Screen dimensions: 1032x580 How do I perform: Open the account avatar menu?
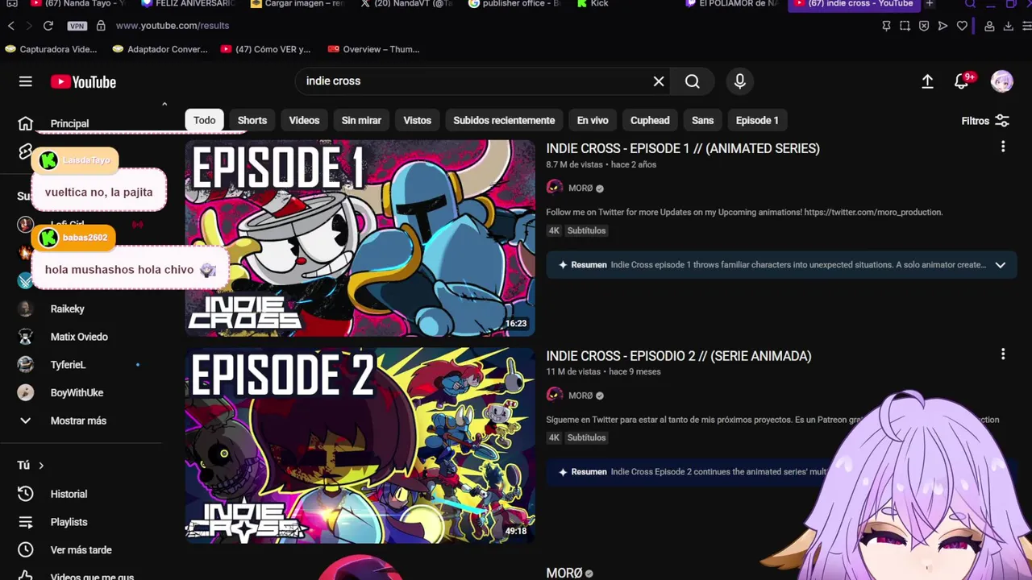[1002, 81]
